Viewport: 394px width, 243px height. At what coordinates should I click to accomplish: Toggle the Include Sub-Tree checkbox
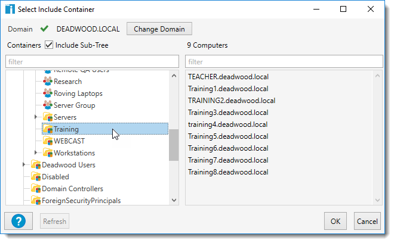click(x=49, y=45)
